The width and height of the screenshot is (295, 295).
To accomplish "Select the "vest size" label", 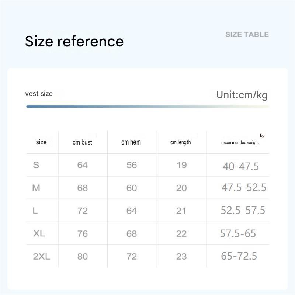I will point(39,94).
